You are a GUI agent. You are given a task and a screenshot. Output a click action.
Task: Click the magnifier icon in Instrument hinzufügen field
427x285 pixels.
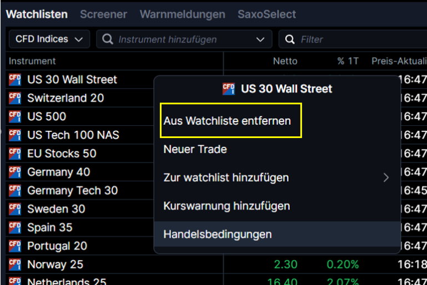(108, 39)
